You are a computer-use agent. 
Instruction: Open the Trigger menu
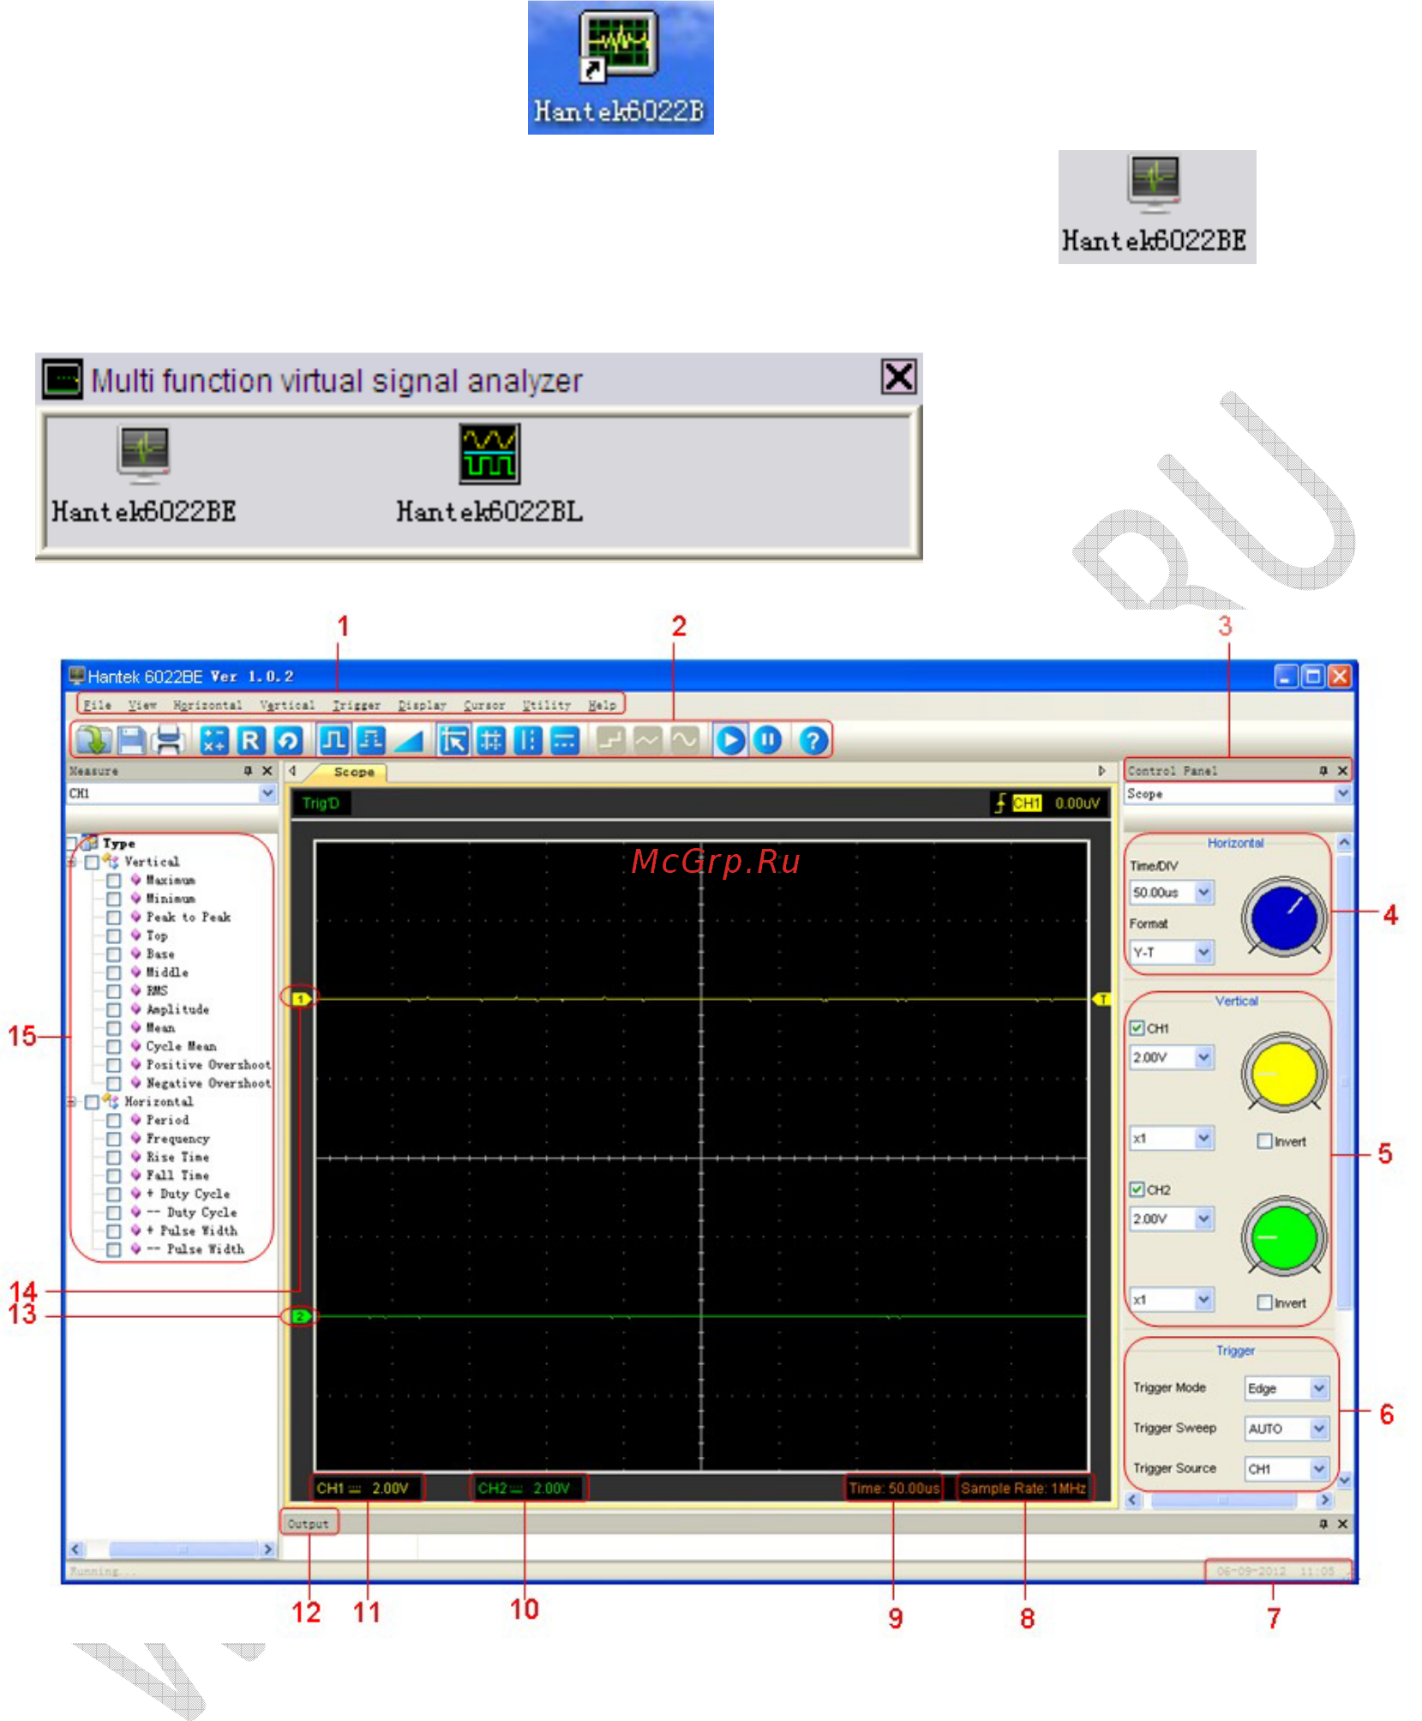click(357, 705)
